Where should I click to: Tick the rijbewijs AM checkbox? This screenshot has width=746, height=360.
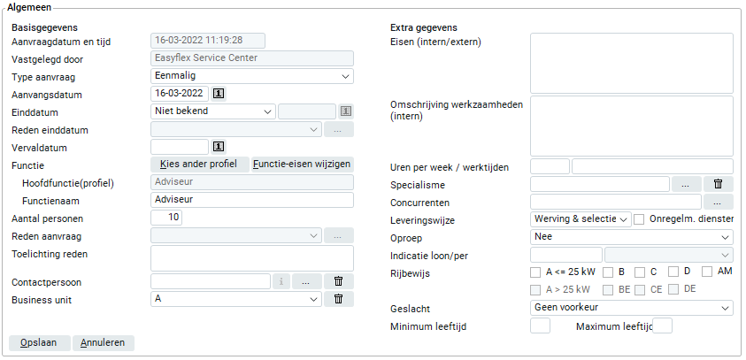(707, 272)
